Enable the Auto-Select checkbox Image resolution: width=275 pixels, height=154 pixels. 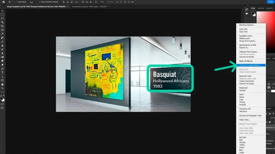pyautogui.click(x=16, y=2)
